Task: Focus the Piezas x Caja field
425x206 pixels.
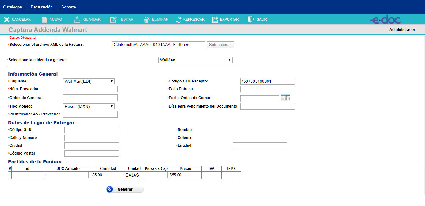Action: point(156,175)
